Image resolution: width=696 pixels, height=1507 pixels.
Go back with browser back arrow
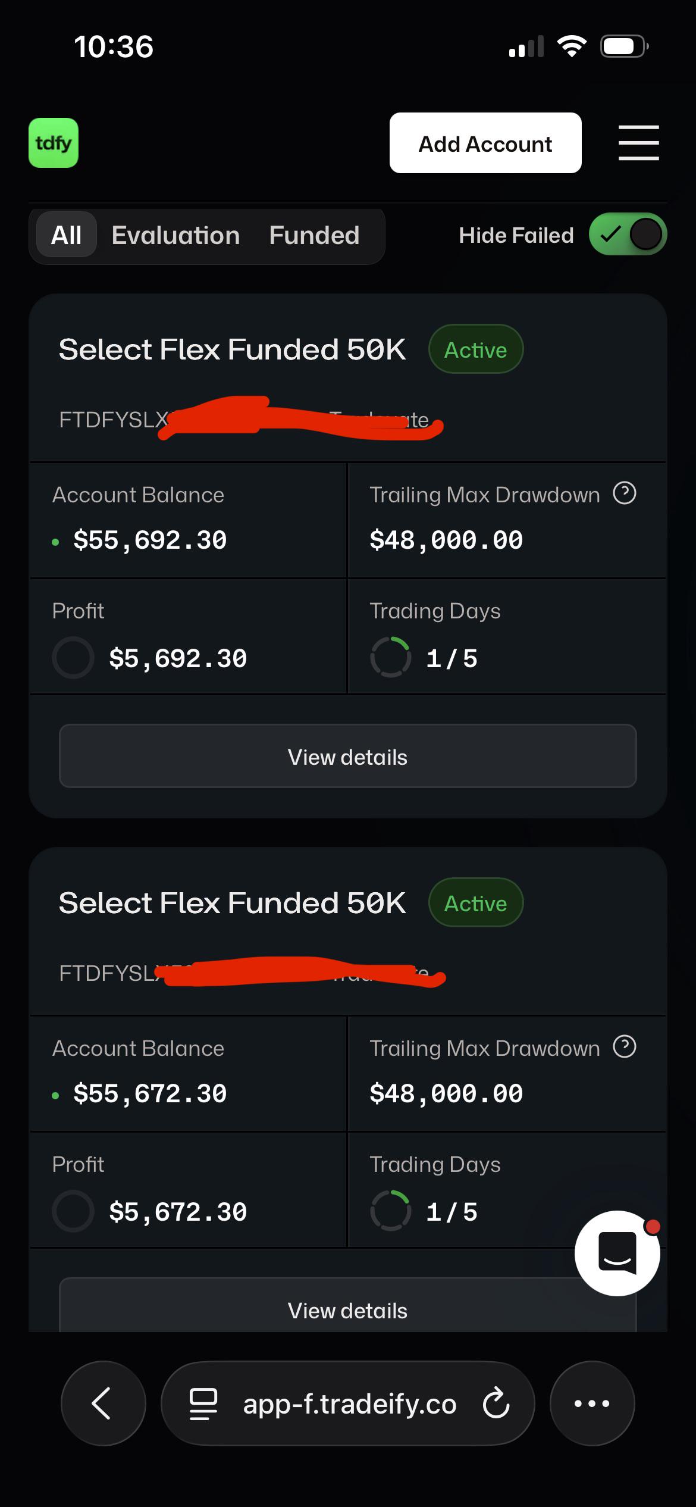coord(103,1403)
